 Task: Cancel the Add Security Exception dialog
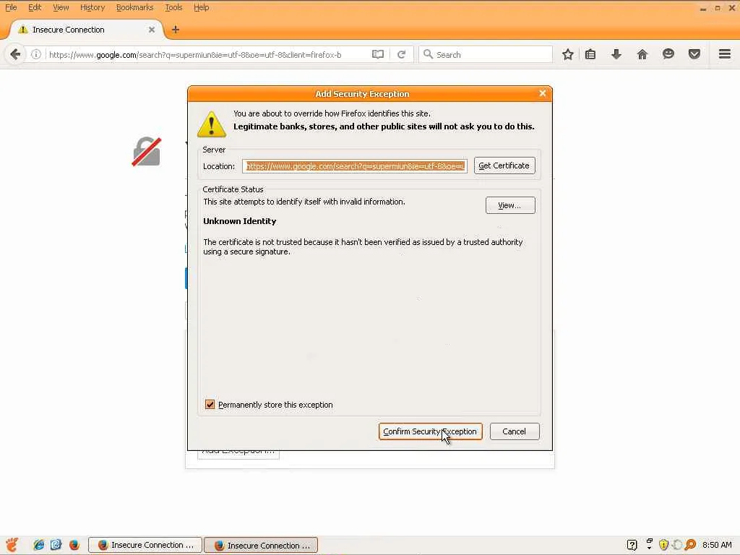515,431
